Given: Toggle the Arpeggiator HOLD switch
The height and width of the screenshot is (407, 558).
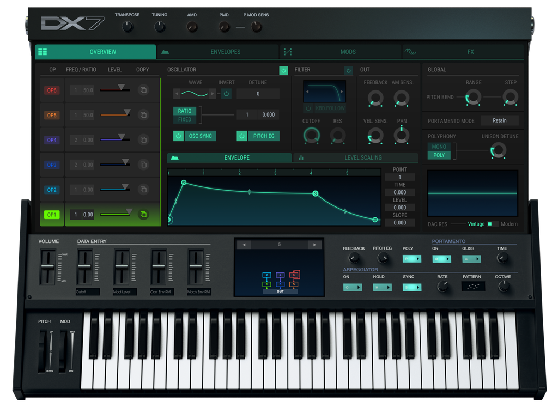Looking at the screenshot, I should click(x=383, y=288).
